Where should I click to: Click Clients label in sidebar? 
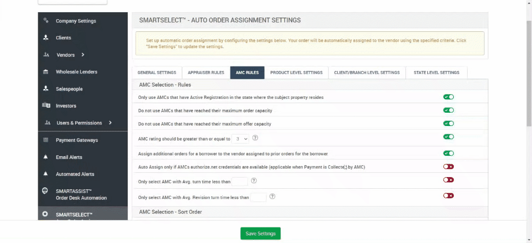(63, 38)
